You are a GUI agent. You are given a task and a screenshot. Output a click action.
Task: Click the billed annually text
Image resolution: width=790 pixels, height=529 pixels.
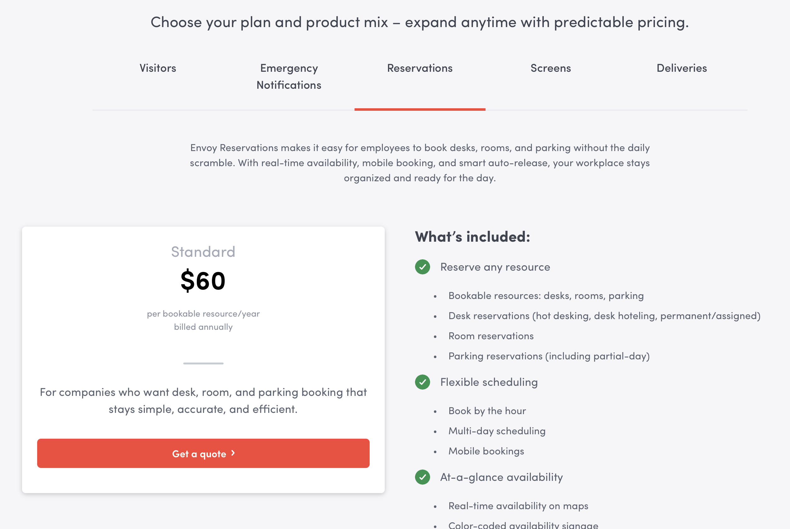203,326
